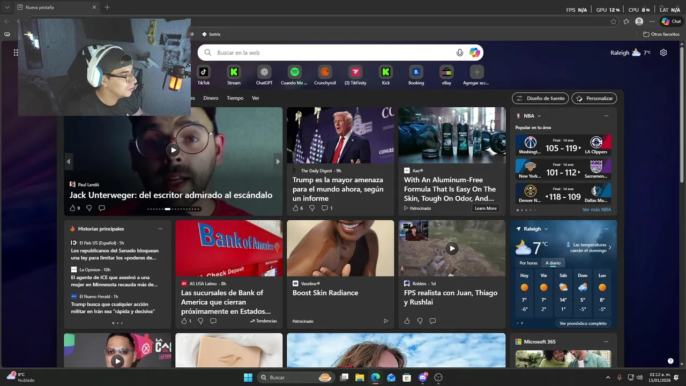Screen dimensions: 686x386
Task: Dislike the Jack Unterweger story
Action: [89, 208]
